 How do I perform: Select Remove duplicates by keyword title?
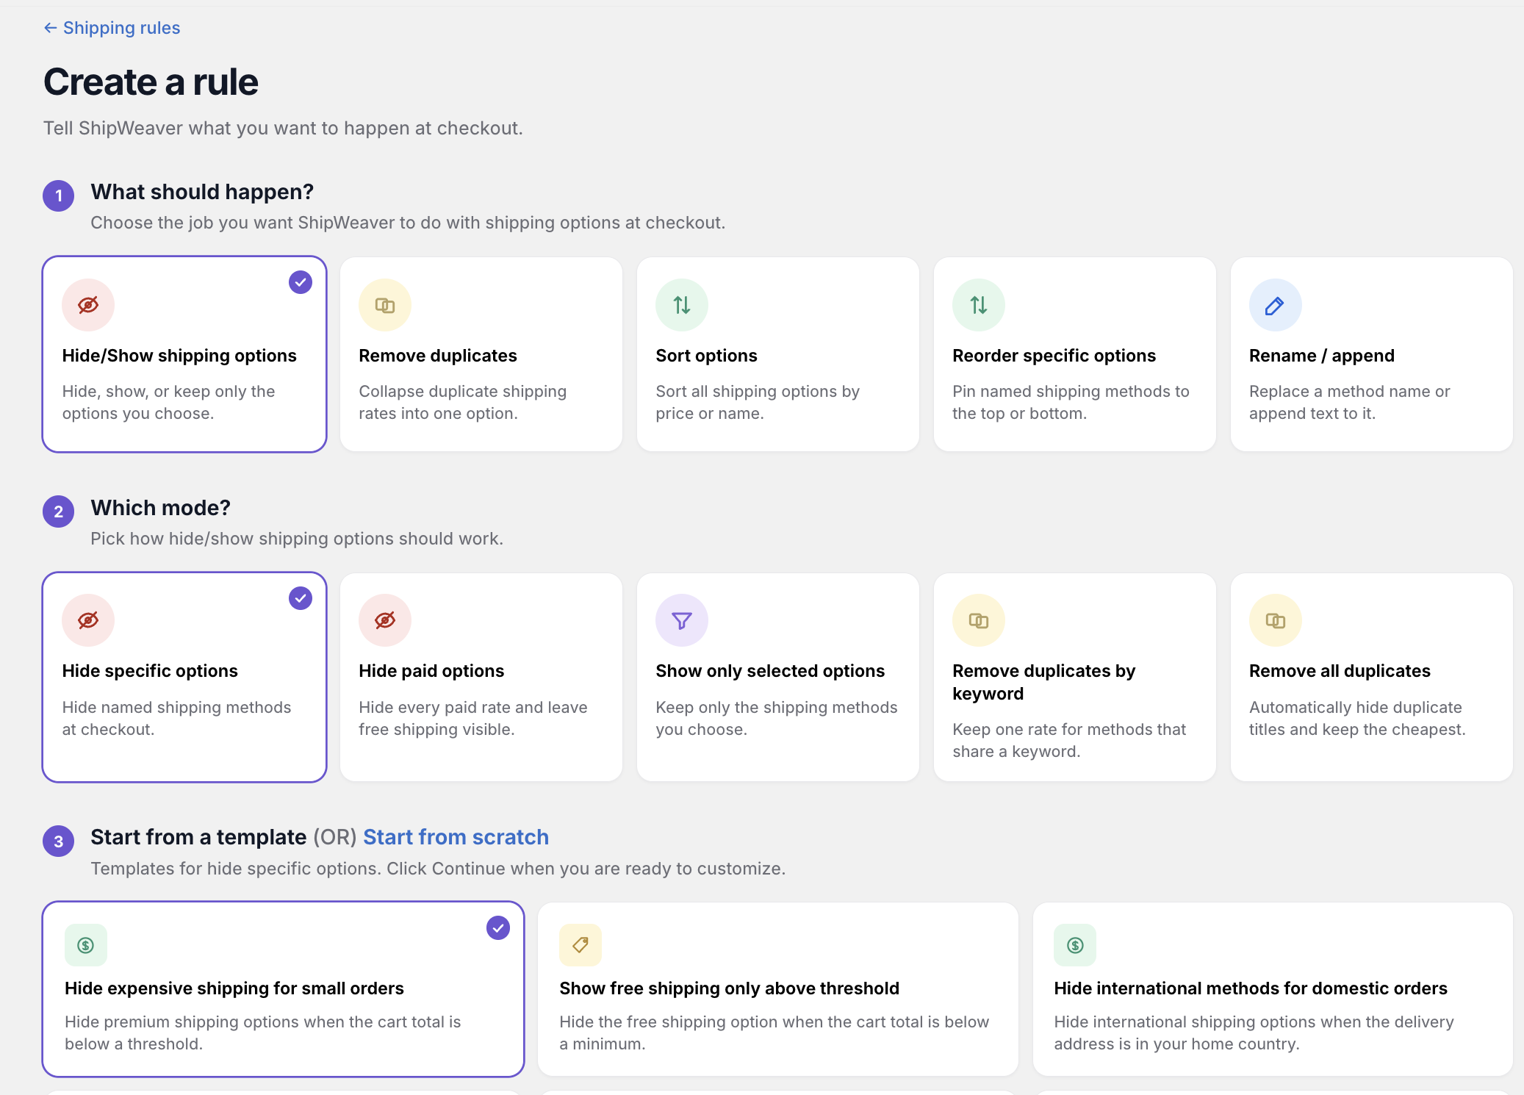[1043, 682]
